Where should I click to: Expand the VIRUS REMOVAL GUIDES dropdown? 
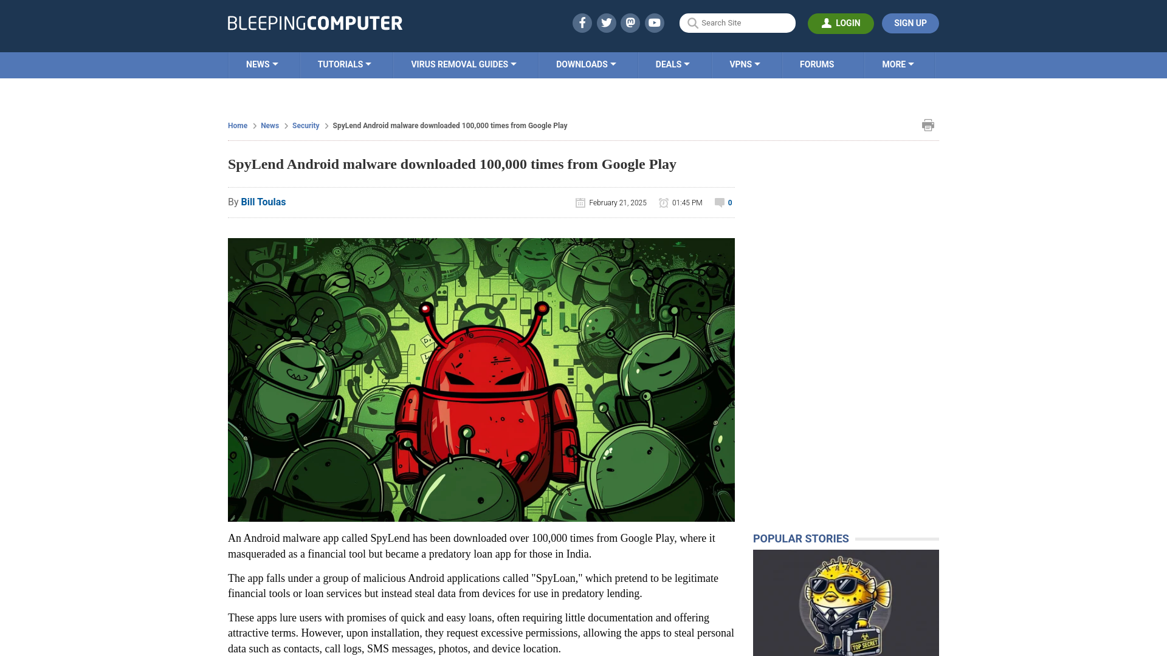pyautogui.click(x=463, y=64)
